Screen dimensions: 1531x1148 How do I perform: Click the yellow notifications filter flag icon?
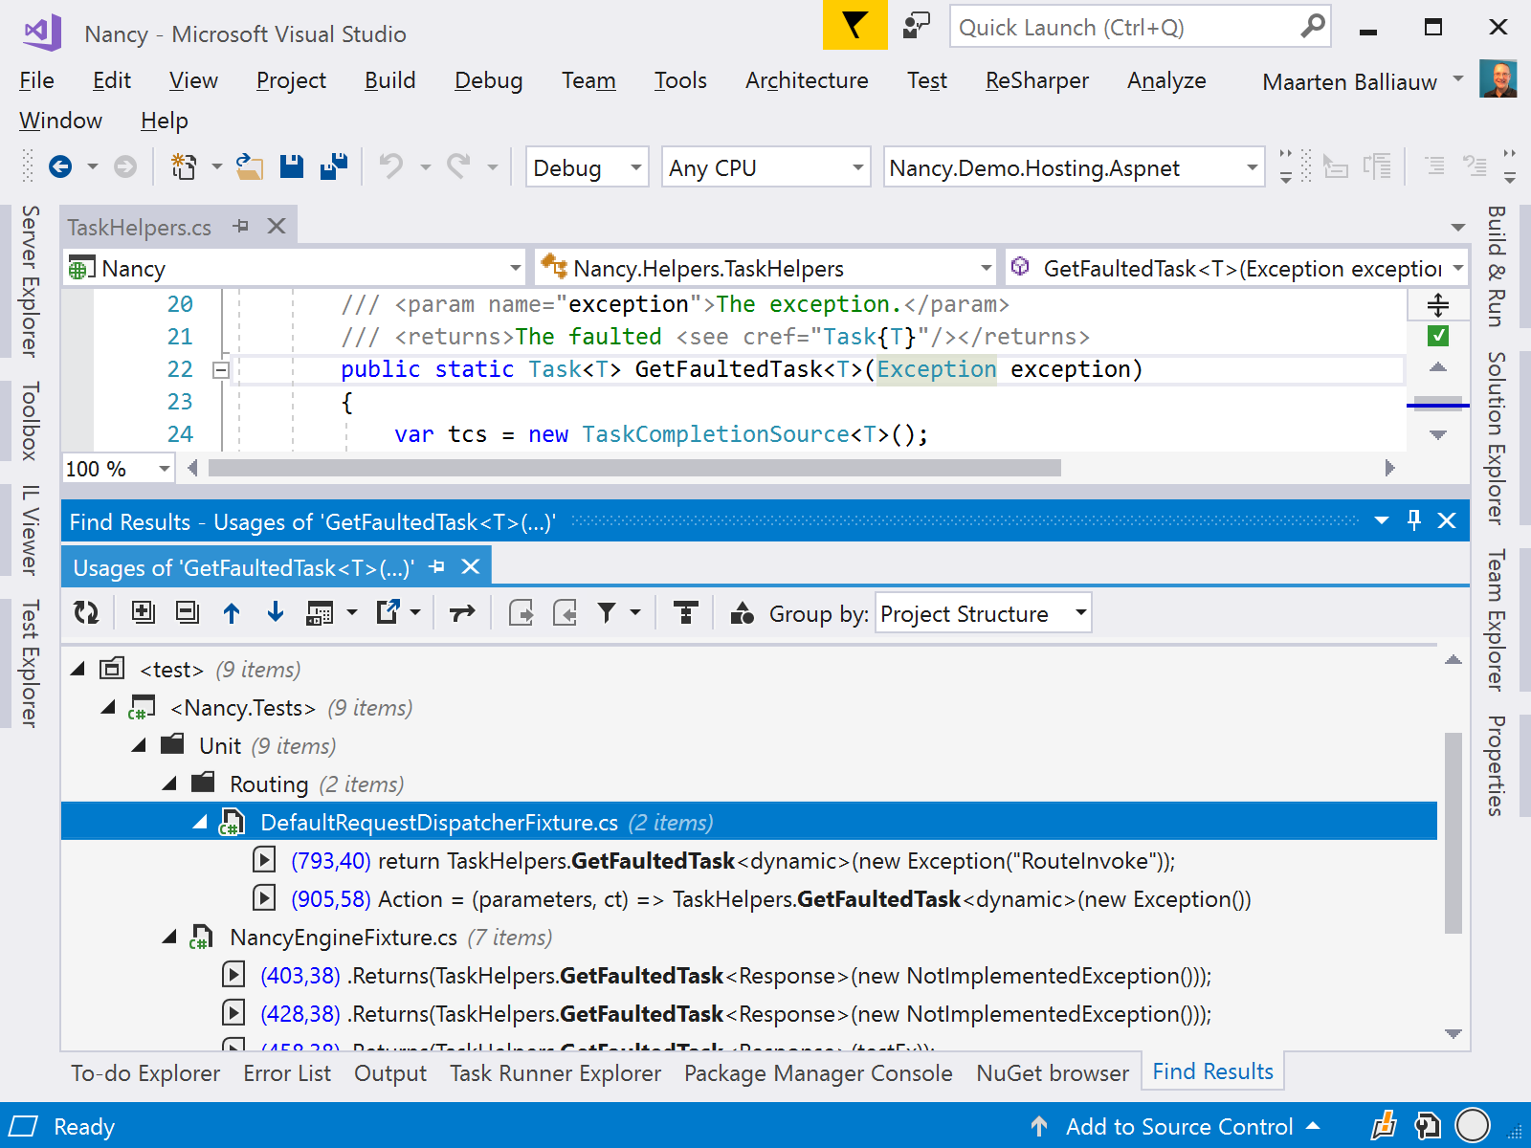pyautogui.click(x=854, y=25)
